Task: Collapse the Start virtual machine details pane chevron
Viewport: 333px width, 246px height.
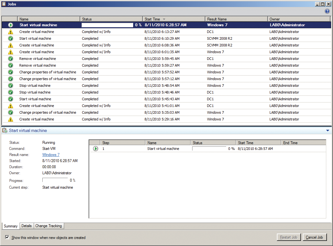Action: (328, 130)
